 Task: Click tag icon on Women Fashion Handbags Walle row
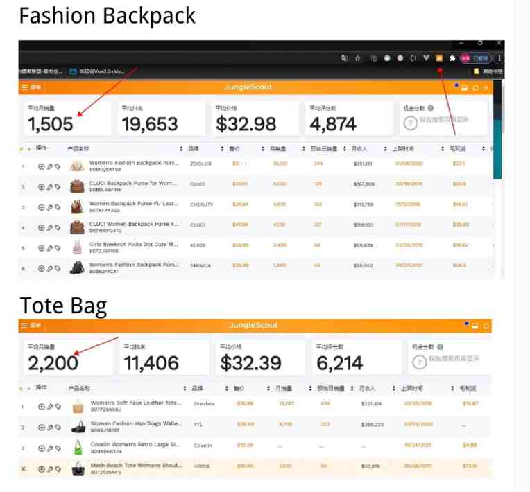point(58,428)
